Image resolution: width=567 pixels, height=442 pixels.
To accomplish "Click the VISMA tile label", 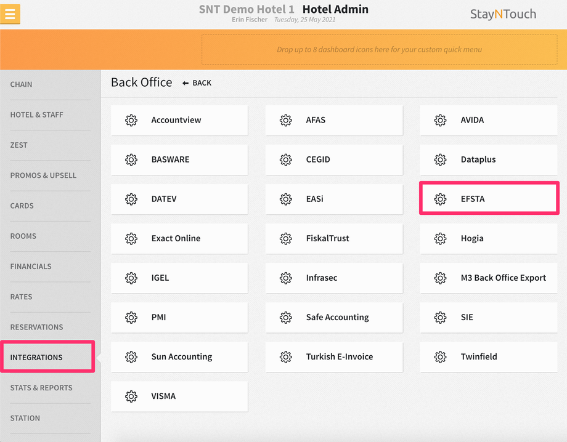I will pos(163,396).
